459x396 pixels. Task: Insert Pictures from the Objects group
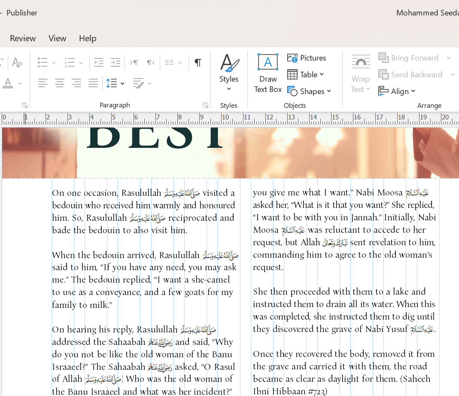point(307,58)
